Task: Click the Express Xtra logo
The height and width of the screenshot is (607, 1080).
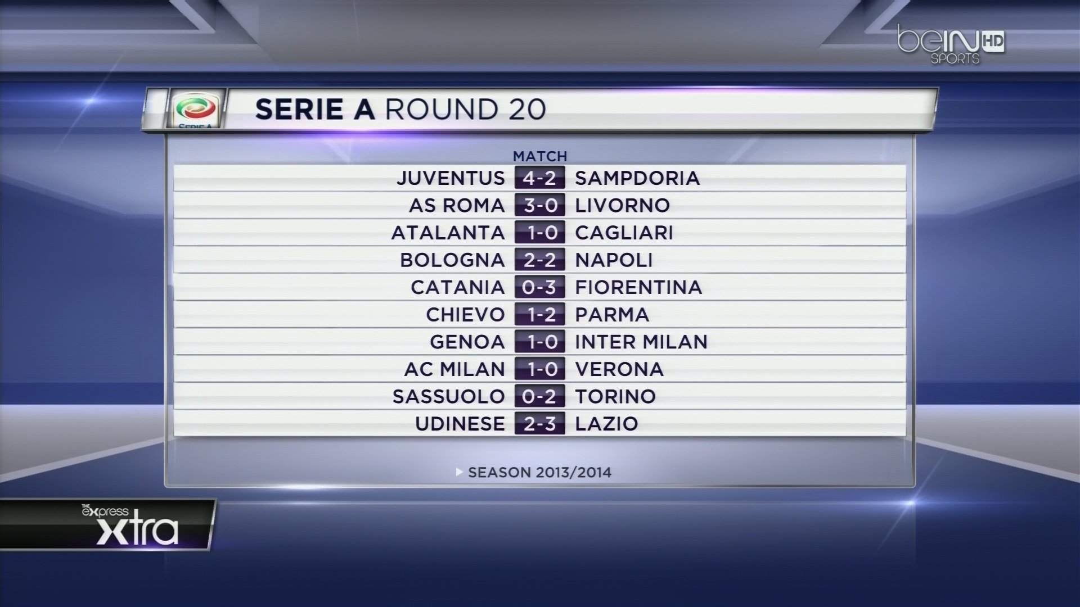Action: tap(130, 526)
